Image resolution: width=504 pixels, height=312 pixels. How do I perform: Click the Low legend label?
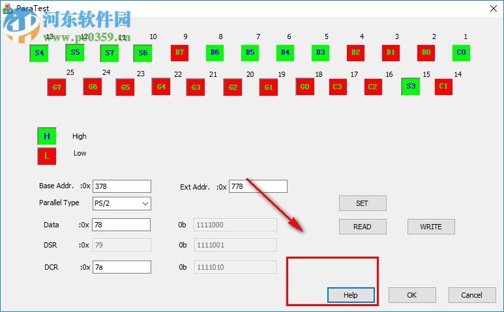(80, 153)
